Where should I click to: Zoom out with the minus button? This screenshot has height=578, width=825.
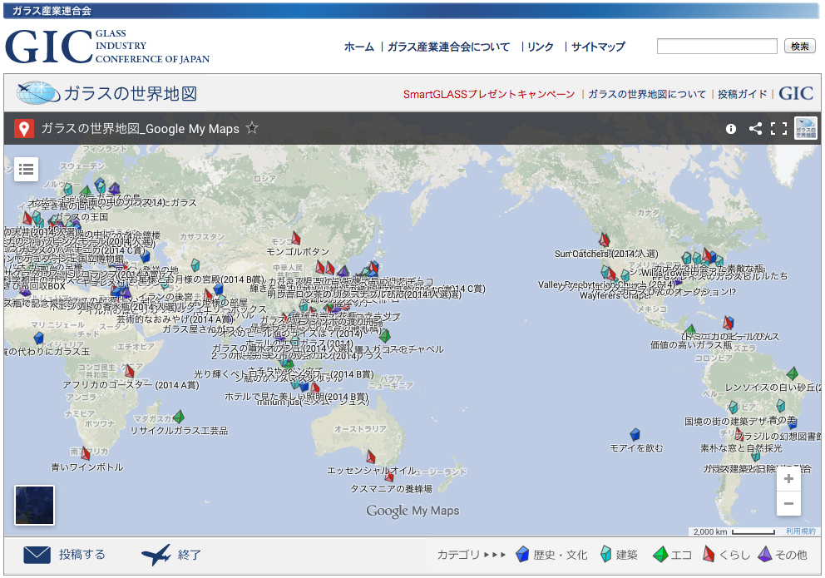(x=788, y=503)
